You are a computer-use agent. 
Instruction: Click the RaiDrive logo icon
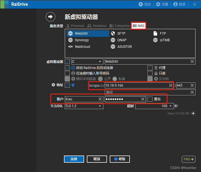[x=4, y=4]
